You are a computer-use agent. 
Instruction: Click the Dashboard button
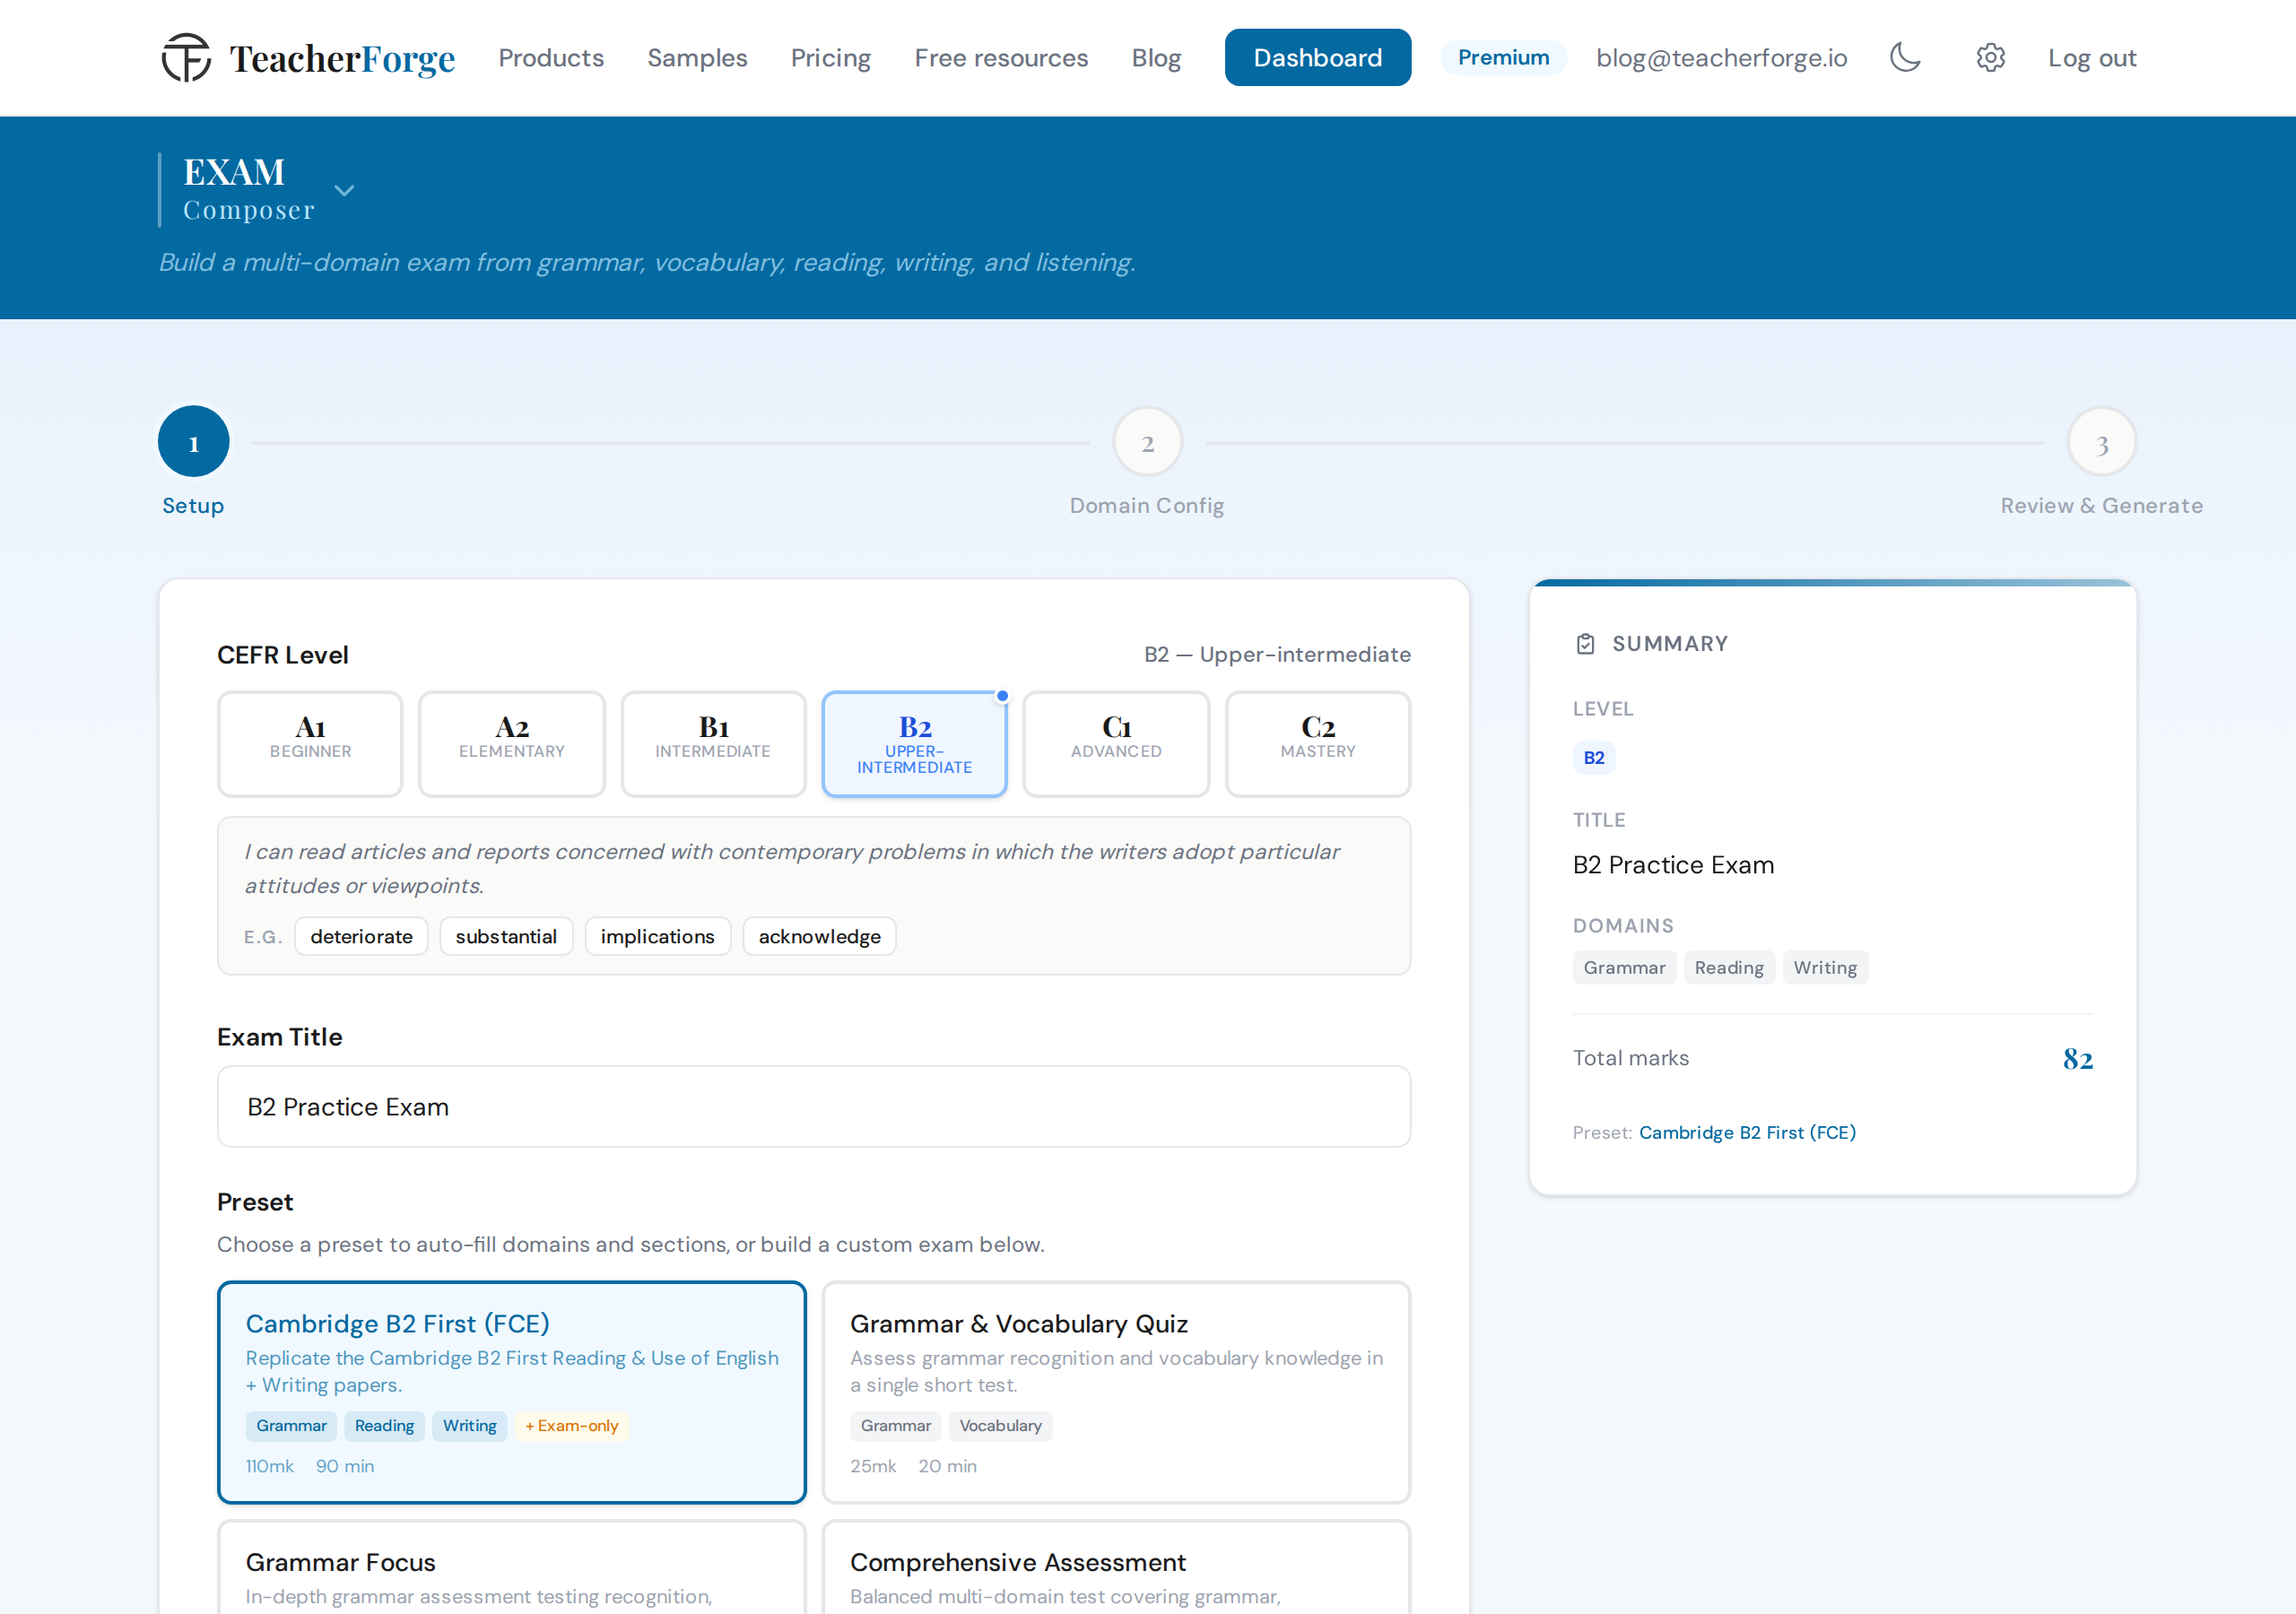[1318, 58]
